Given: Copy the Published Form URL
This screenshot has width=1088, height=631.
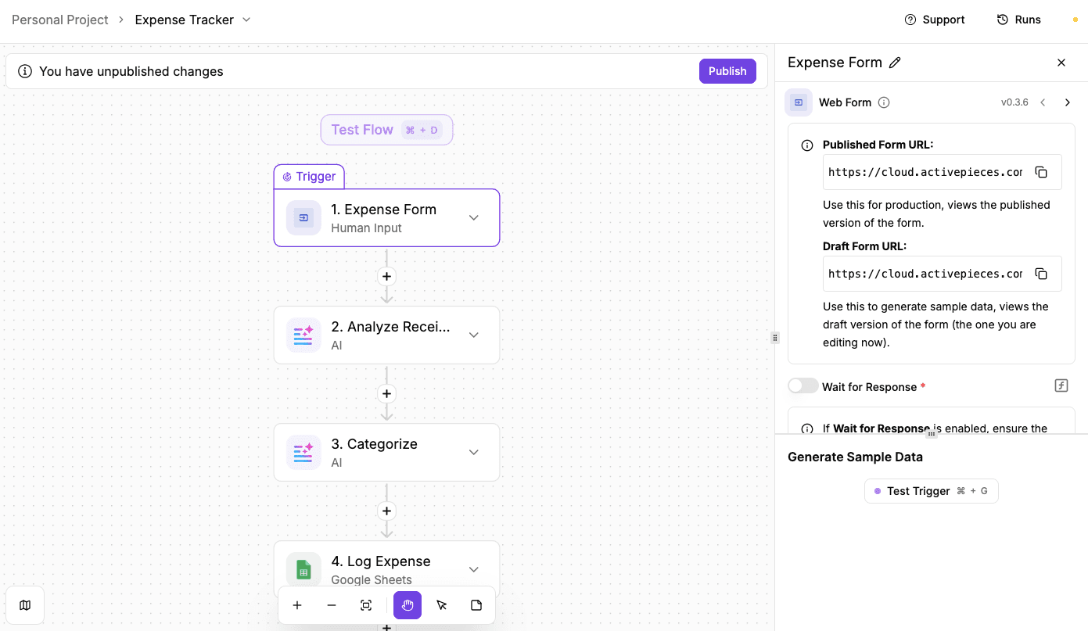Looking at the screenshot, I should [x=1041, y=171].
